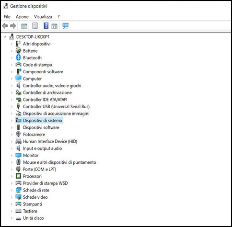Click the Processori chip icon
The height and width of the screenshot is (227, 232).
coord(19,176)
